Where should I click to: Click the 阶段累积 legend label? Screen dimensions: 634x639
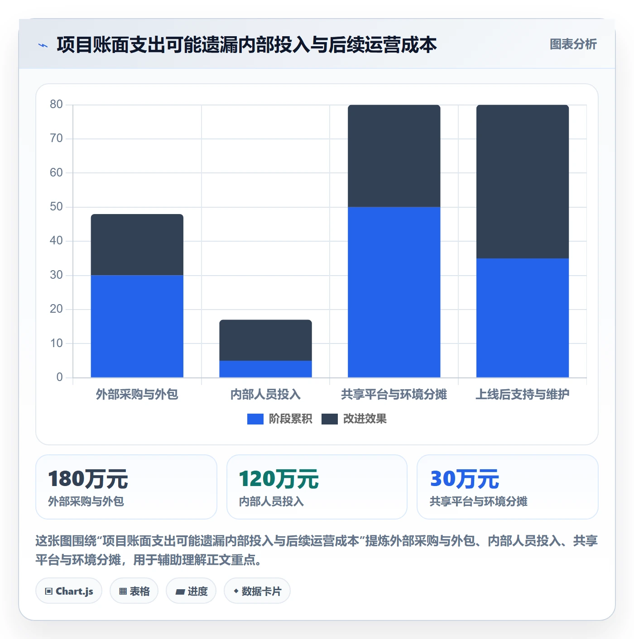[x=290, y=419]
